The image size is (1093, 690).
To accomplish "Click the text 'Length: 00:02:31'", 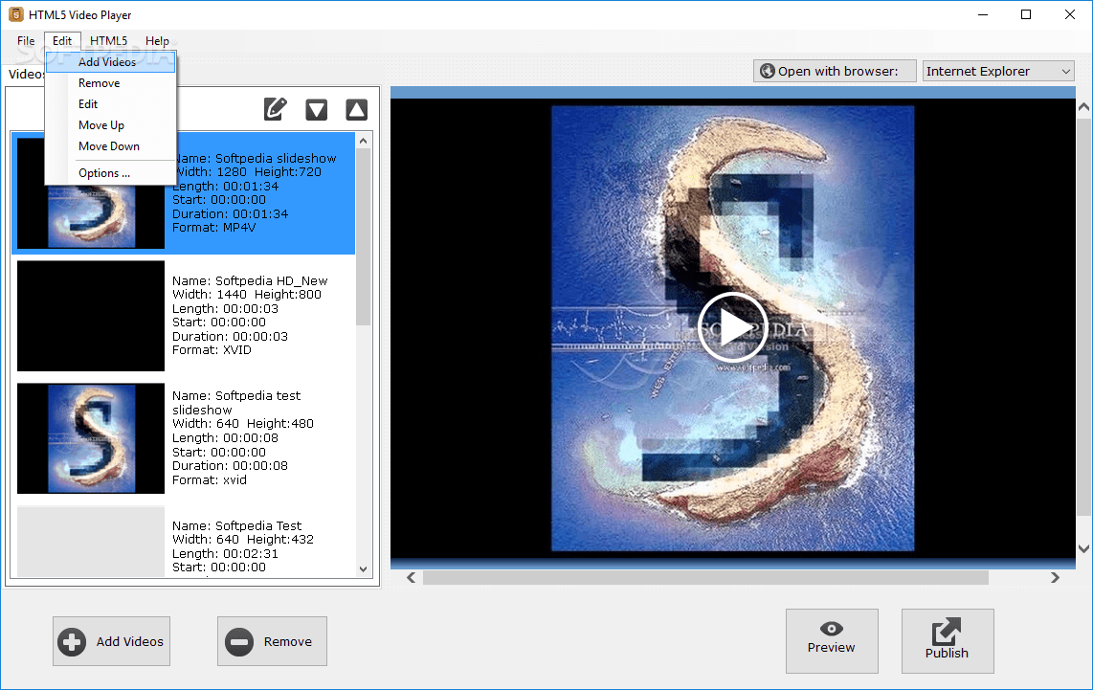I will pos(225,553).
